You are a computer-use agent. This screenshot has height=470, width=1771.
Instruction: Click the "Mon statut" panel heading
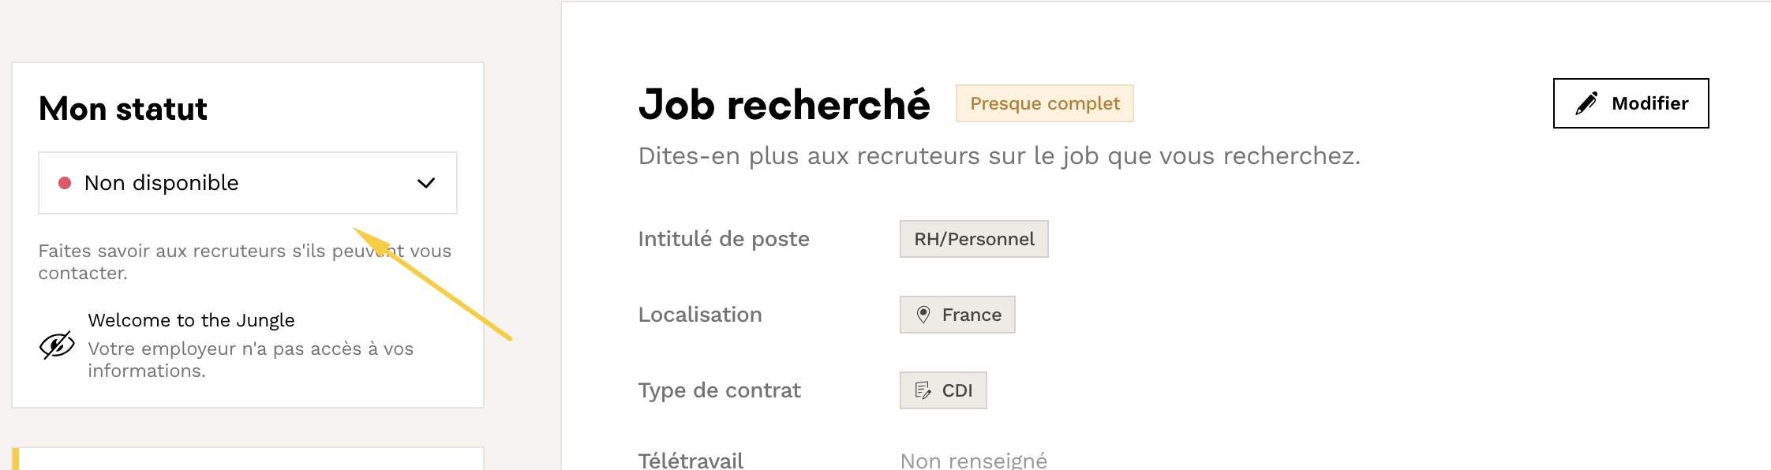(123, 109)
